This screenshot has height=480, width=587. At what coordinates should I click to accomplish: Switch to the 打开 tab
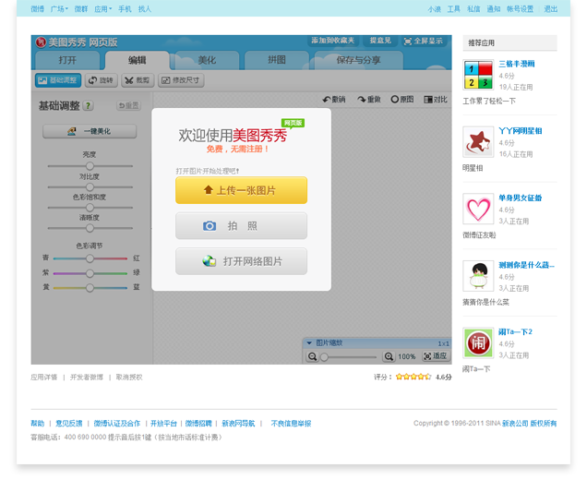(x=67, y=60)
